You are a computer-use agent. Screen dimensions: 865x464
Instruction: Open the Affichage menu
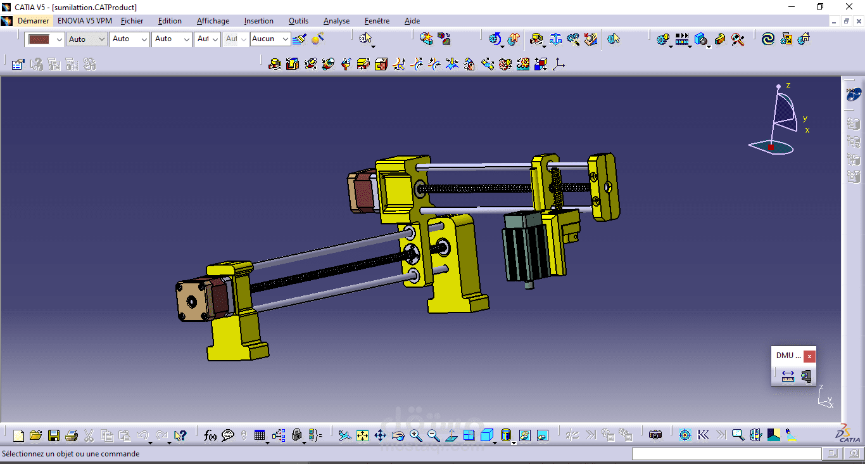pos(213,21)
